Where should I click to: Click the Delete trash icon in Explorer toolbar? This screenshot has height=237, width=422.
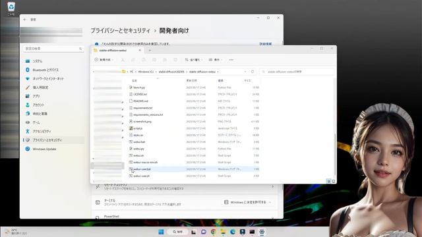[175, 60]
